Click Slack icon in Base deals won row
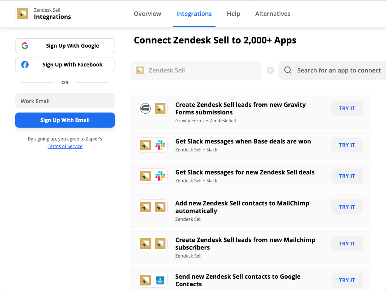 [160, 145]
